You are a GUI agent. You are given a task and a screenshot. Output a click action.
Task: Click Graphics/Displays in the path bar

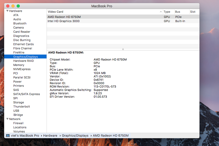click(75, 136)
